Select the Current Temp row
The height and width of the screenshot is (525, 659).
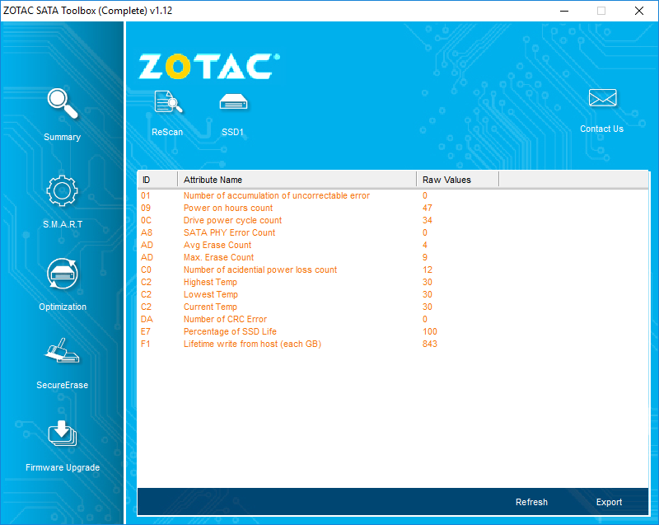(393, 307)
